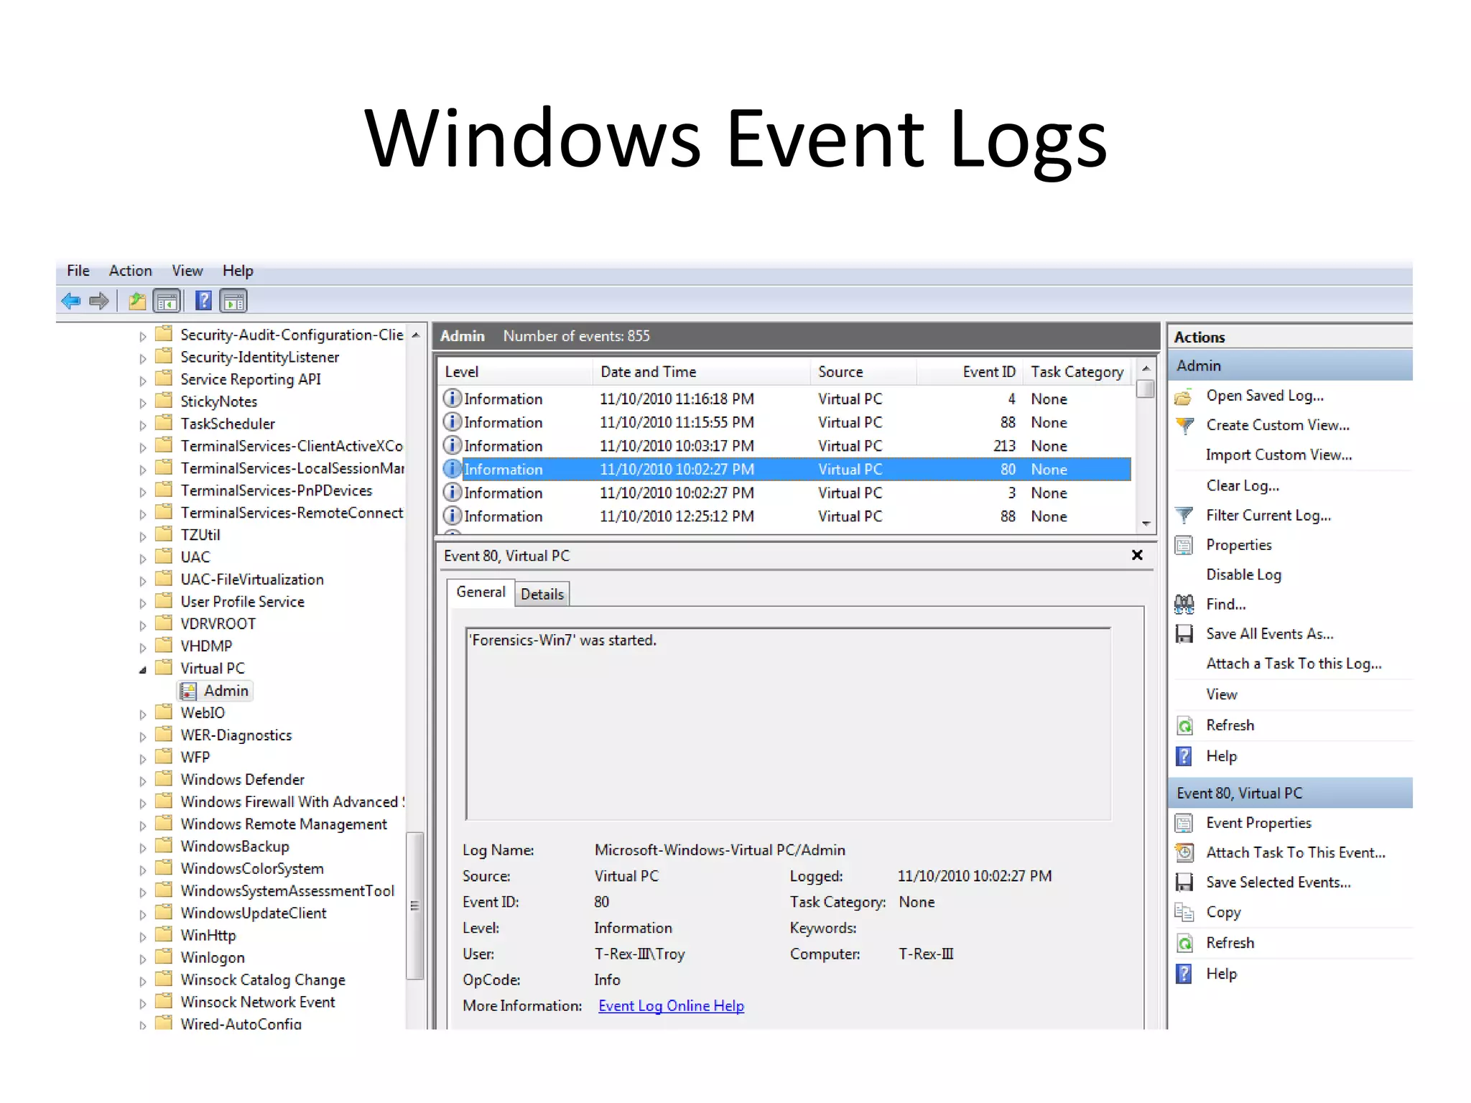Sort by the Source column header
This screenshot has height=1103, width=1471.
click(863, 372)
